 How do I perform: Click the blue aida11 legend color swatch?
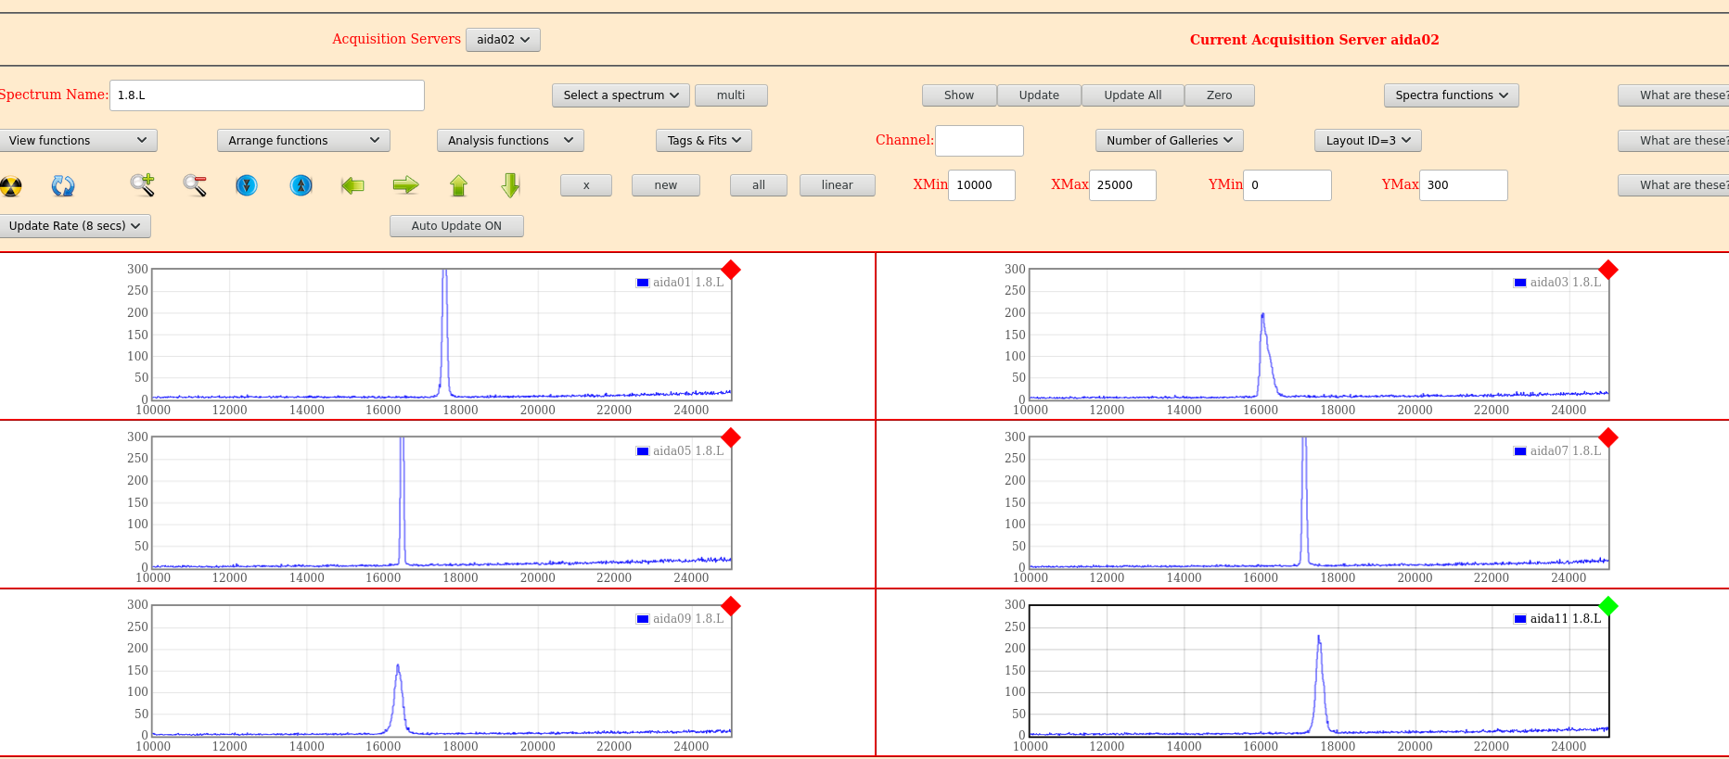coord(1519,619)
